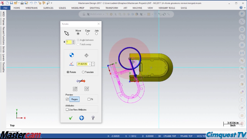247x139 pixels.
Task: Click the splines quick mask icon
Action: 242,37
